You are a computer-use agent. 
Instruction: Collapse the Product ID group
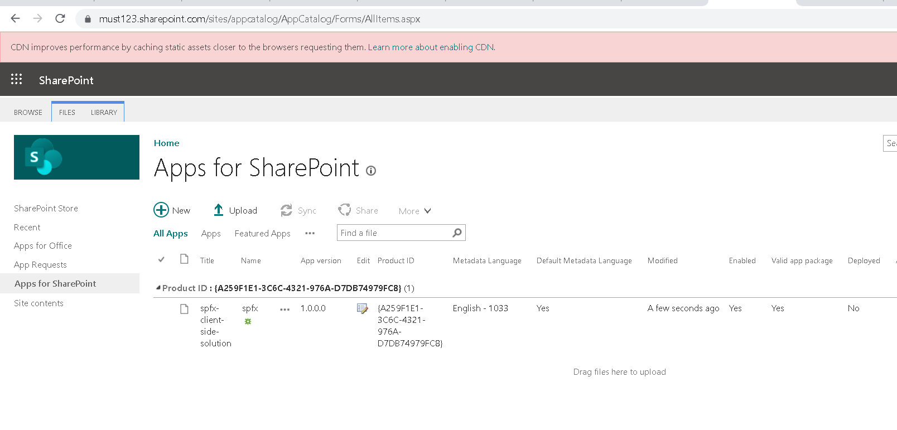[x=158, y=288]
